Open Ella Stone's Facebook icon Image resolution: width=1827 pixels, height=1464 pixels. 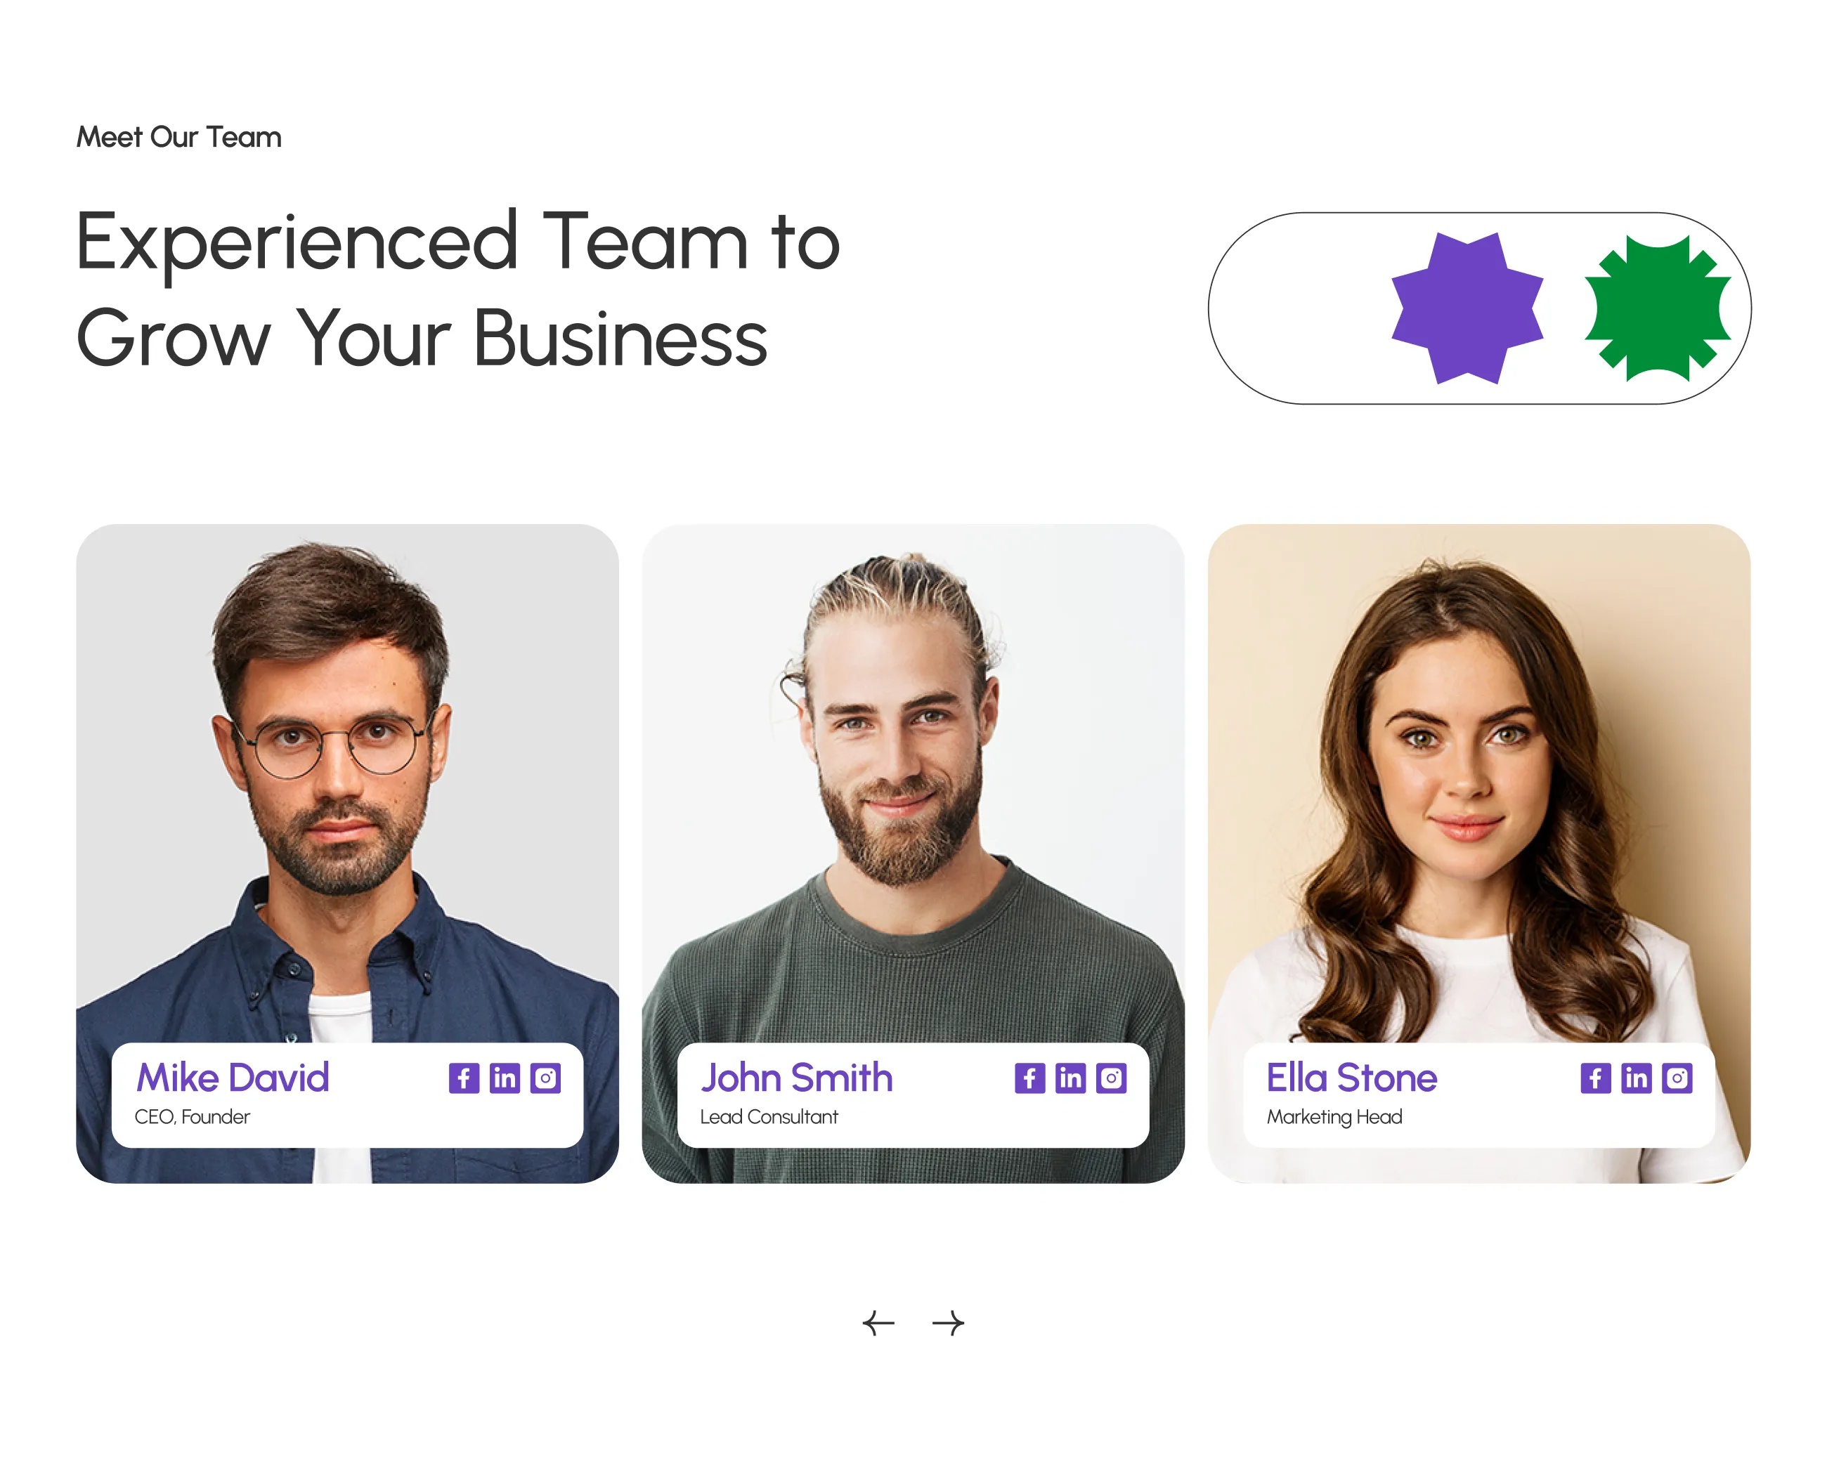[x=1596, y=1078]
